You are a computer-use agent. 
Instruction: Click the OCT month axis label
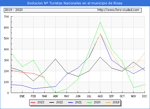122,96
